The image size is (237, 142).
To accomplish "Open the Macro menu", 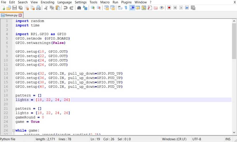I will pos(105,2).
